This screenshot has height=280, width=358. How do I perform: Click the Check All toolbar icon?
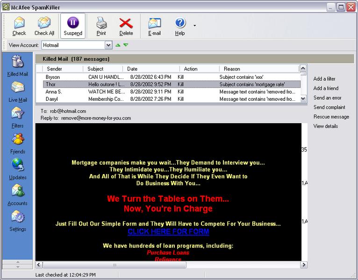click(x=44, y=26)
